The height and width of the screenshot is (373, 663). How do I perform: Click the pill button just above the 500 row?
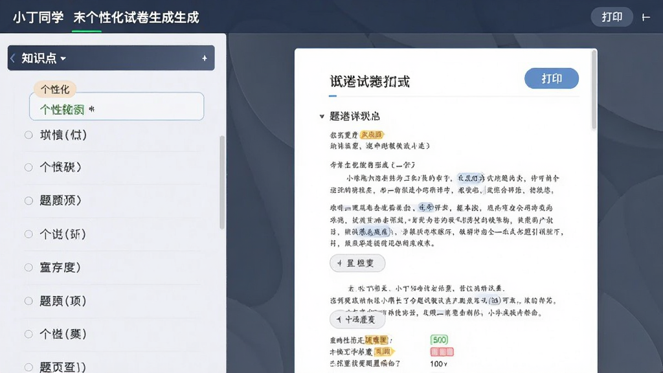[357, 320]
